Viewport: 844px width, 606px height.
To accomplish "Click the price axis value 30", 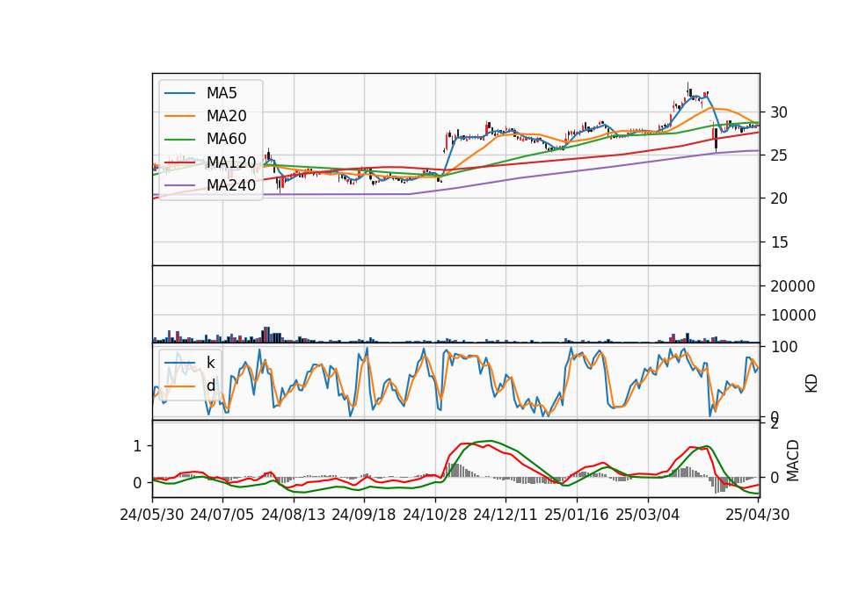I will pos(779,112).
